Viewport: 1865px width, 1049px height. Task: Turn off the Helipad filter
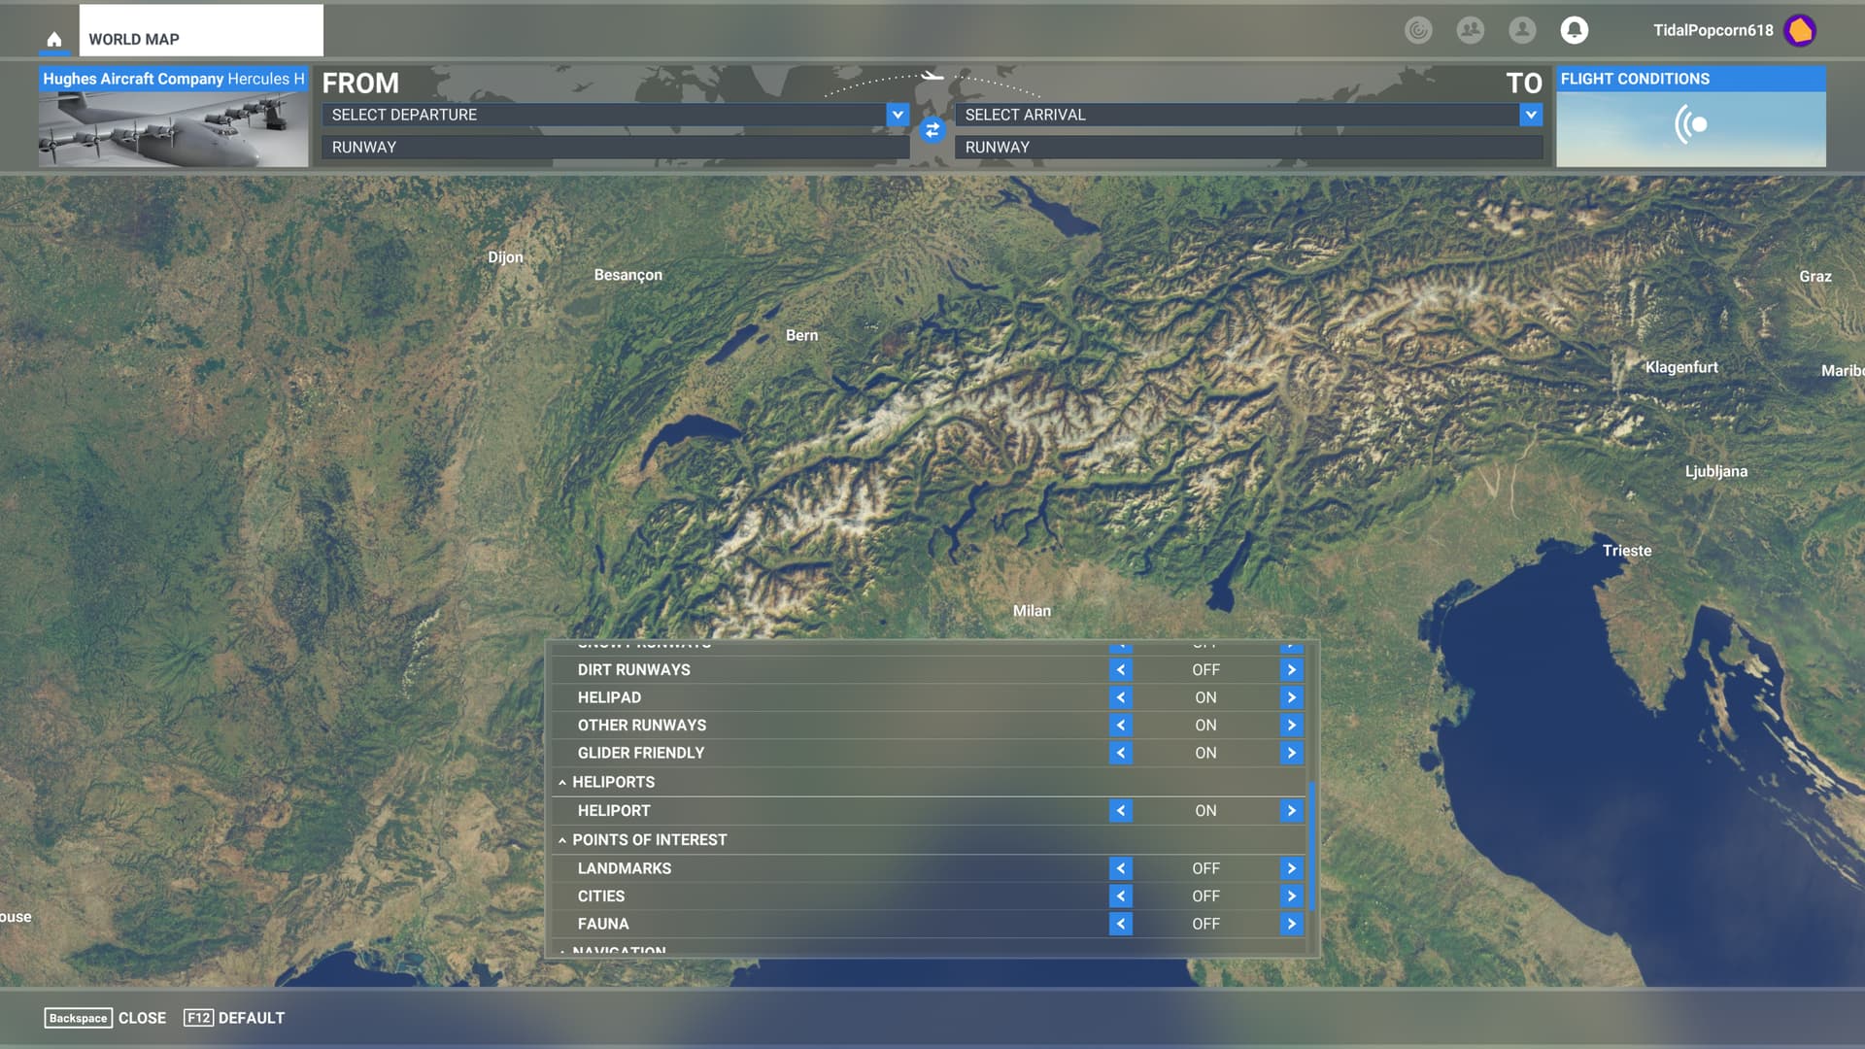[x=1120, y=696]
